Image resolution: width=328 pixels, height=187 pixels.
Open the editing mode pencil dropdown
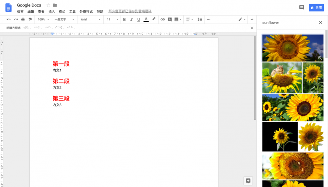pyautogui.click(x=242, y=19)
